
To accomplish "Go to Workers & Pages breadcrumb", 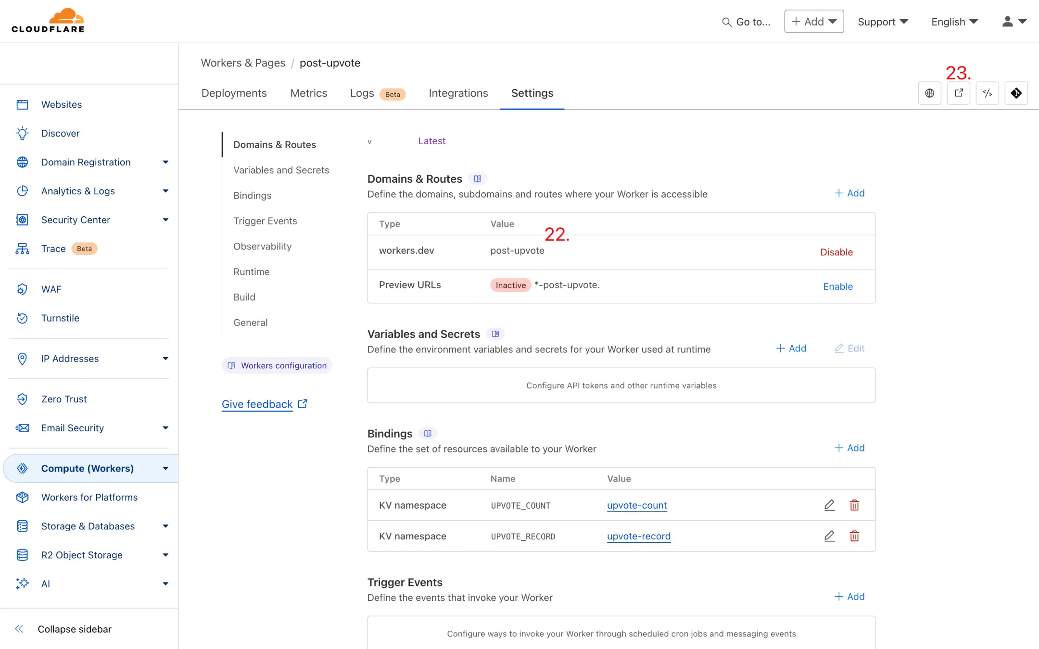I will pos(242,63).
